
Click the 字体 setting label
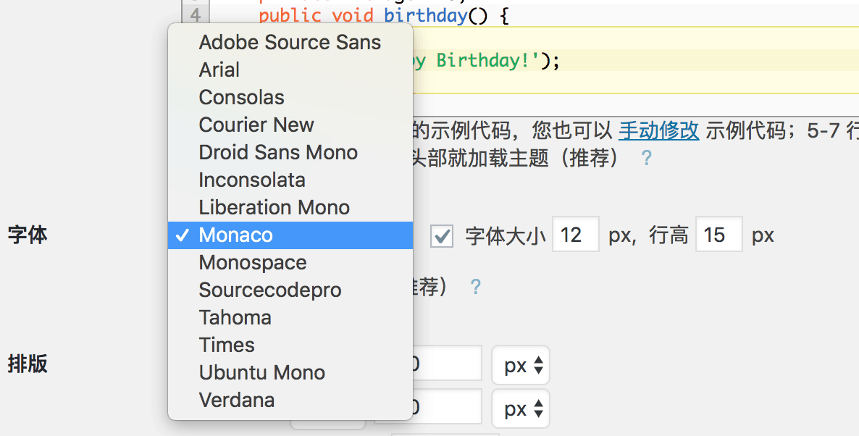28,235
